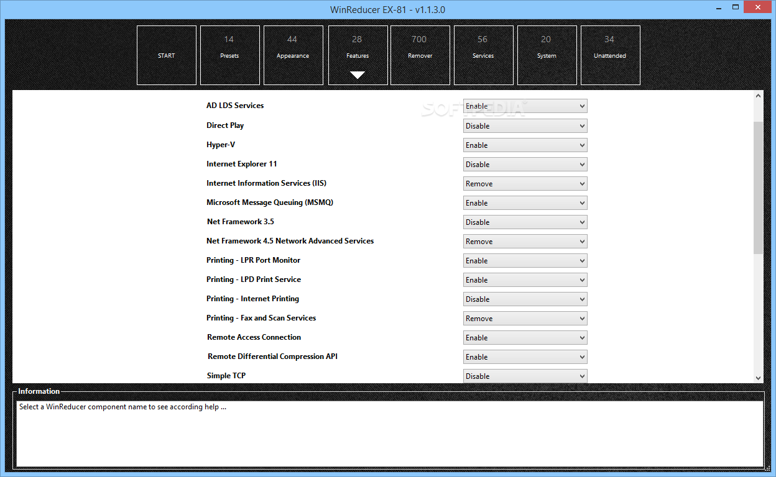Open Printing - LPR Port Monitor dropdown
776x477 pixels.
(x=525, y=261)
